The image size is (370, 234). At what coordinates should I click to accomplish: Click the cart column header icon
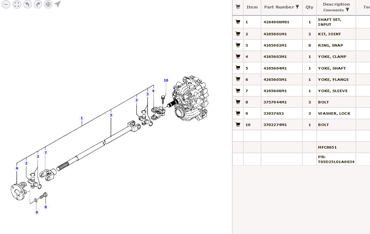(x=238, y=7)
